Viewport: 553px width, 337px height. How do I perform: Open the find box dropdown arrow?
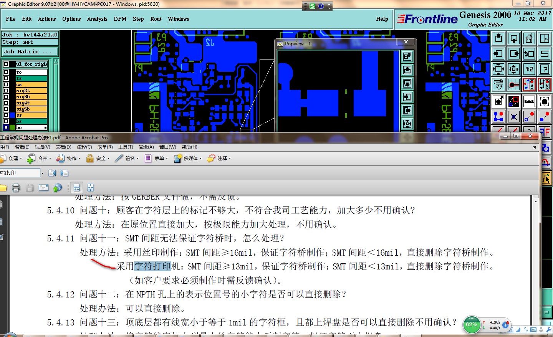[x=42, y=173]
